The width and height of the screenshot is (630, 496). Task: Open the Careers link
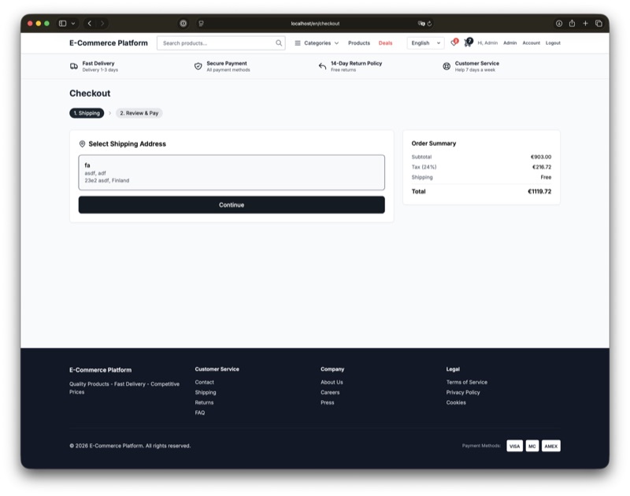coord(330,392)
